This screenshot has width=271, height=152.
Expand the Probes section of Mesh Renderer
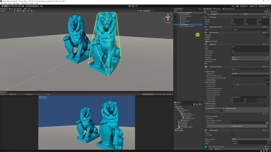tap(204, 39)
